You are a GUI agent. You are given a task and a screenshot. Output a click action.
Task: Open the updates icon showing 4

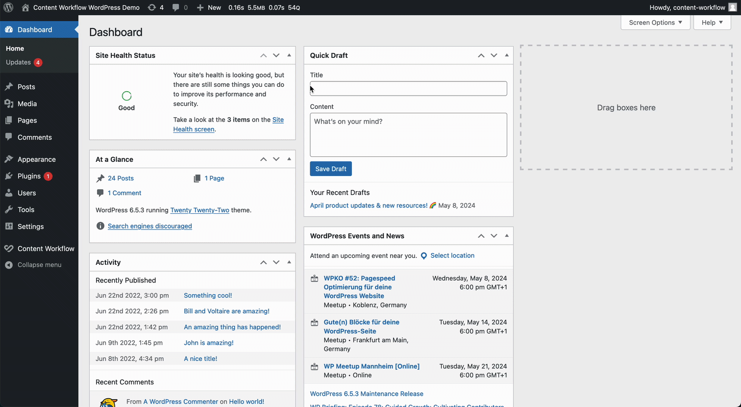[x=152, y=7]
